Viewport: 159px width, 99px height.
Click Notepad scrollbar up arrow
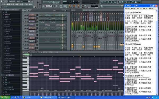[156, 11]
